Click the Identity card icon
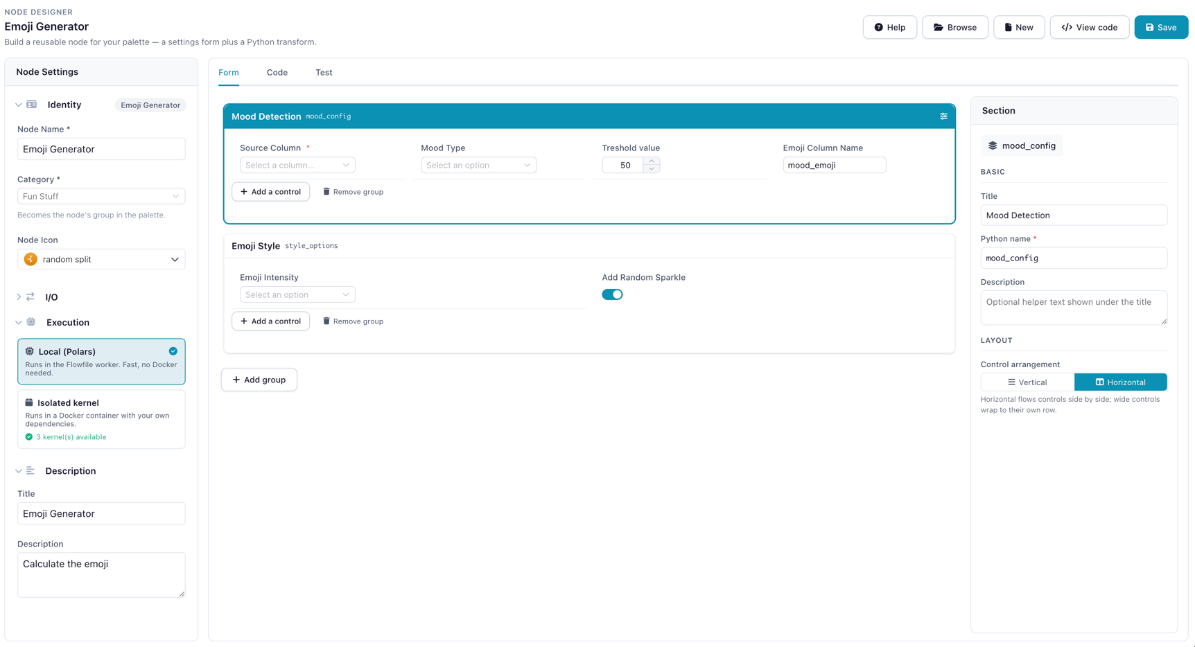1195x647 pixels. tap(32, 105)
